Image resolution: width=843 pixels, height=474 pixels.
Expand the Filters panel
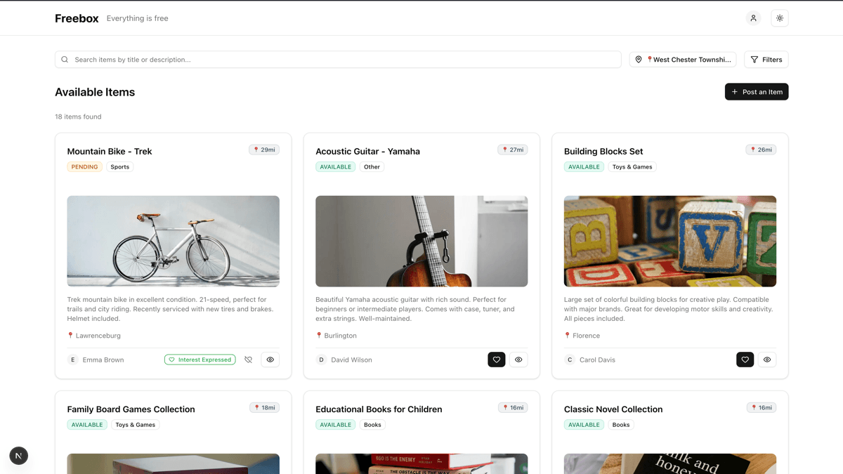tap(766, 60)
